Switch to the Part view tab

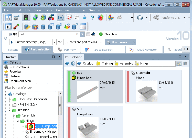tap(67, 49)
